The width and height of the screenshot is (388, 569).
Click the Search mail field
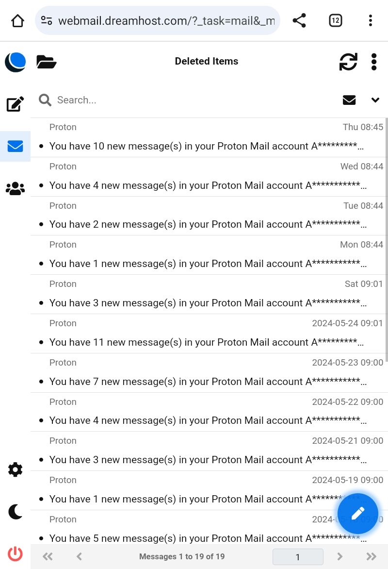[194, 100]
